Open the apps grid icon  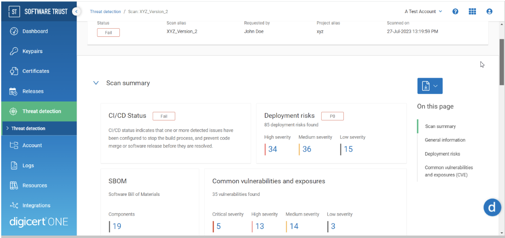click(x=472, y=11)
